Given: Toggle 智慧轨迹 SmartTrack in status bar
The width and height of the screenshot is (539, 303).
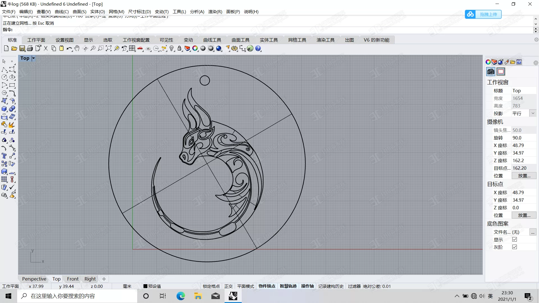Looking at the screenshot, I should click(x=288, y=286).
